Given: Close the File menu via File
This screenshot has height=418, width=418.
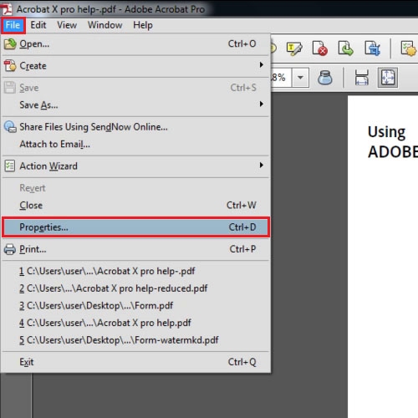Looking at the screenshot, I should click(x=13, y=25).
